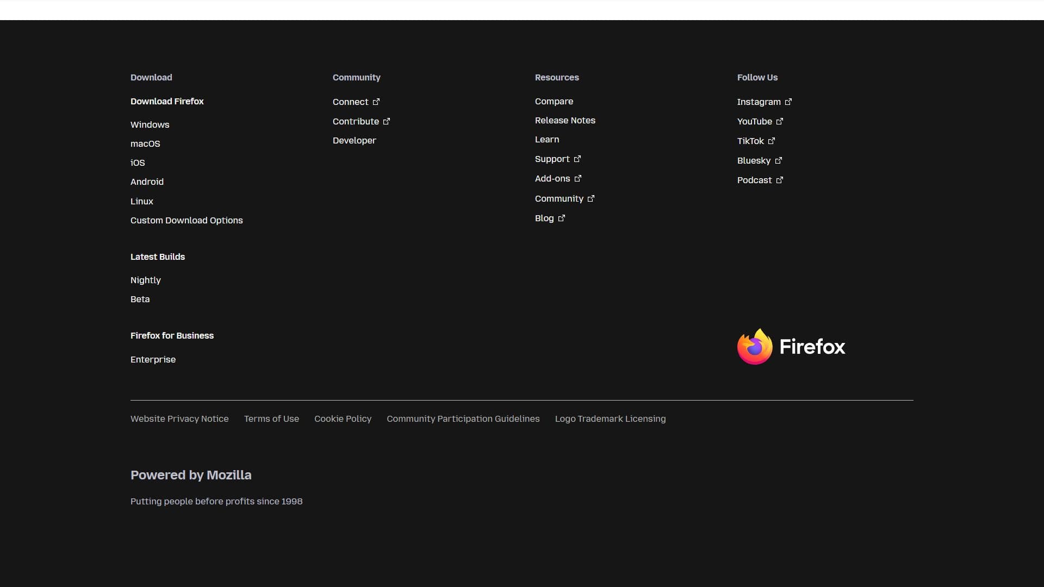Open the Community link under Resources
Viewport: 1044px width, 587px height.
(x=559, y=198)
